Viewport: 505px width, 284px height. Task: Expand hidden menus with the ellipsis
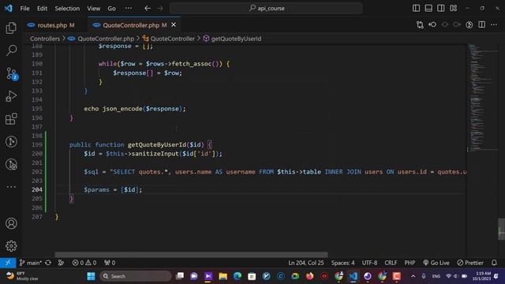(129, 9)
